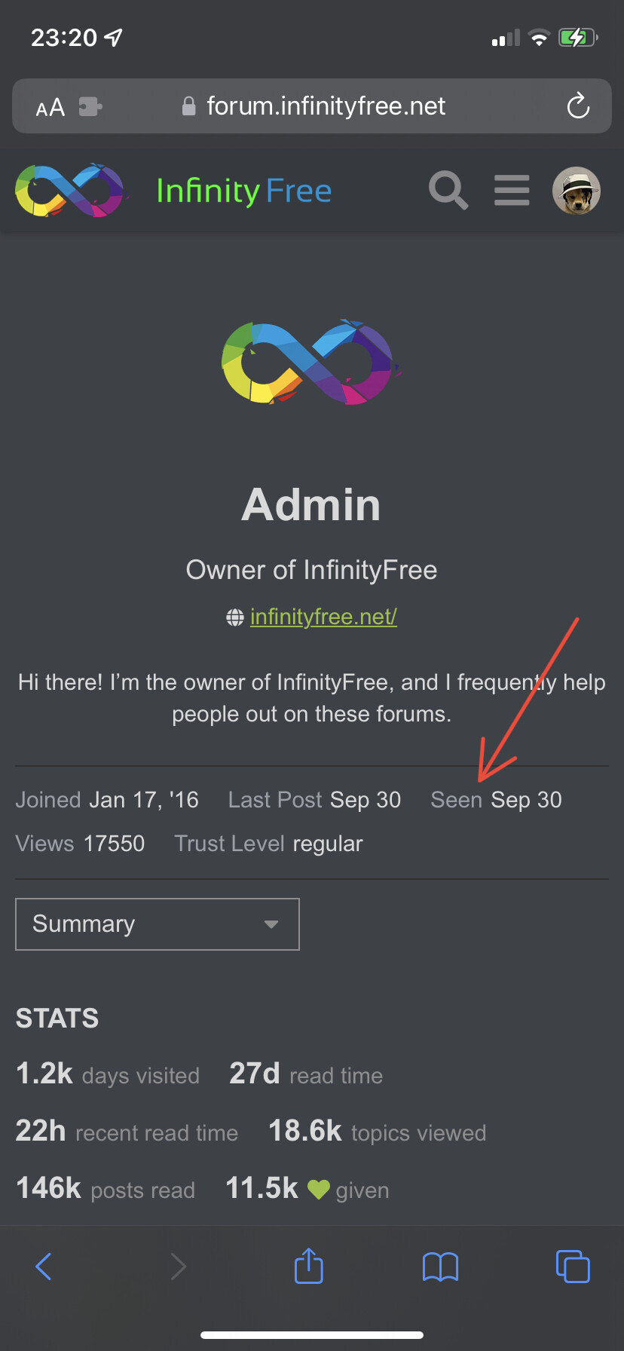Tap the Last Post Sep 30 date
Screen dimensions: 624x1351
365,800
